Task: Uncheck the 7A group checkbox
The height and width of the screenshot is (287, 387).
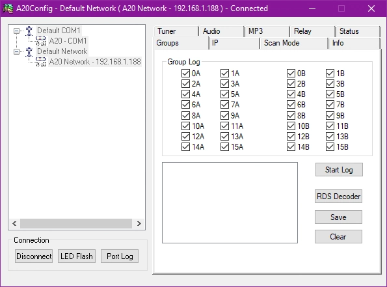Action: coord(224,105)
